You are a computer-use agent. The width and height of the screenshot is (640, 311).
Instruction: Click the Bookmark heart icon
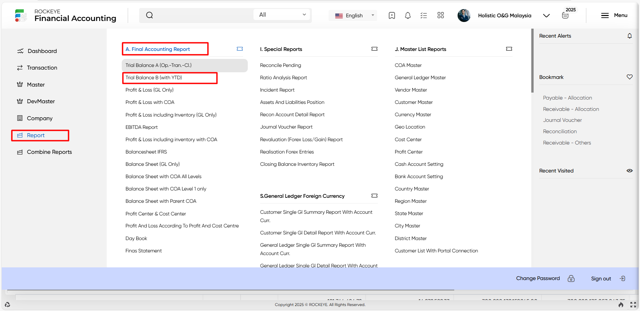coord(629,77)
